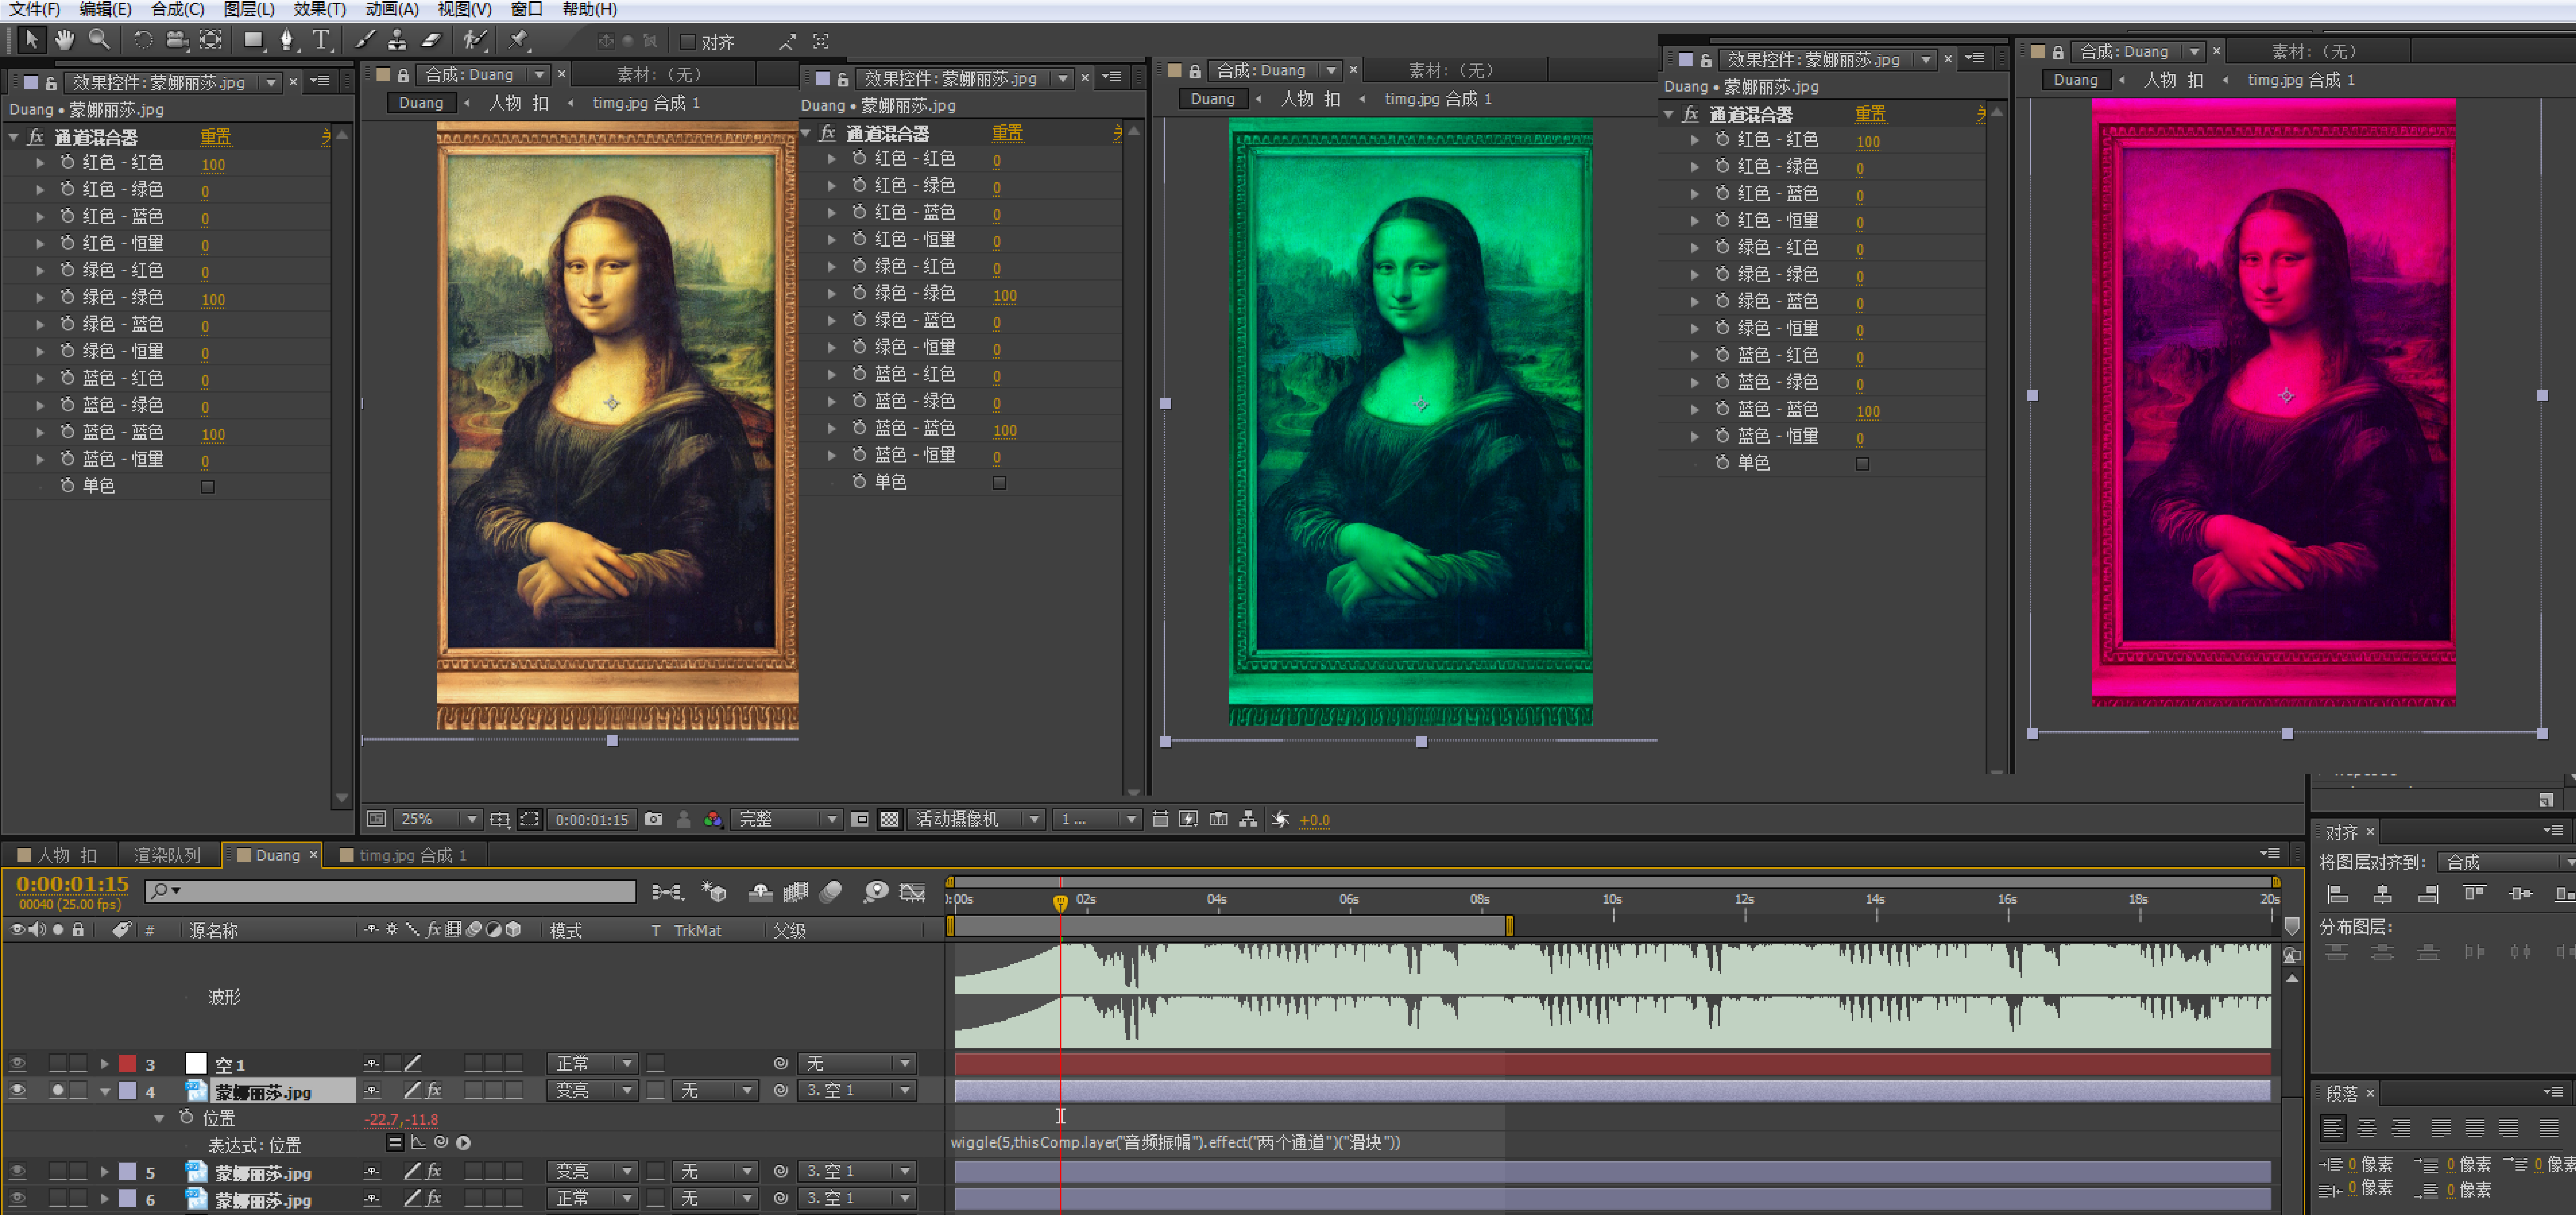
Task: Toggle the timeline frame blending icon
Action: click(796, 892)
